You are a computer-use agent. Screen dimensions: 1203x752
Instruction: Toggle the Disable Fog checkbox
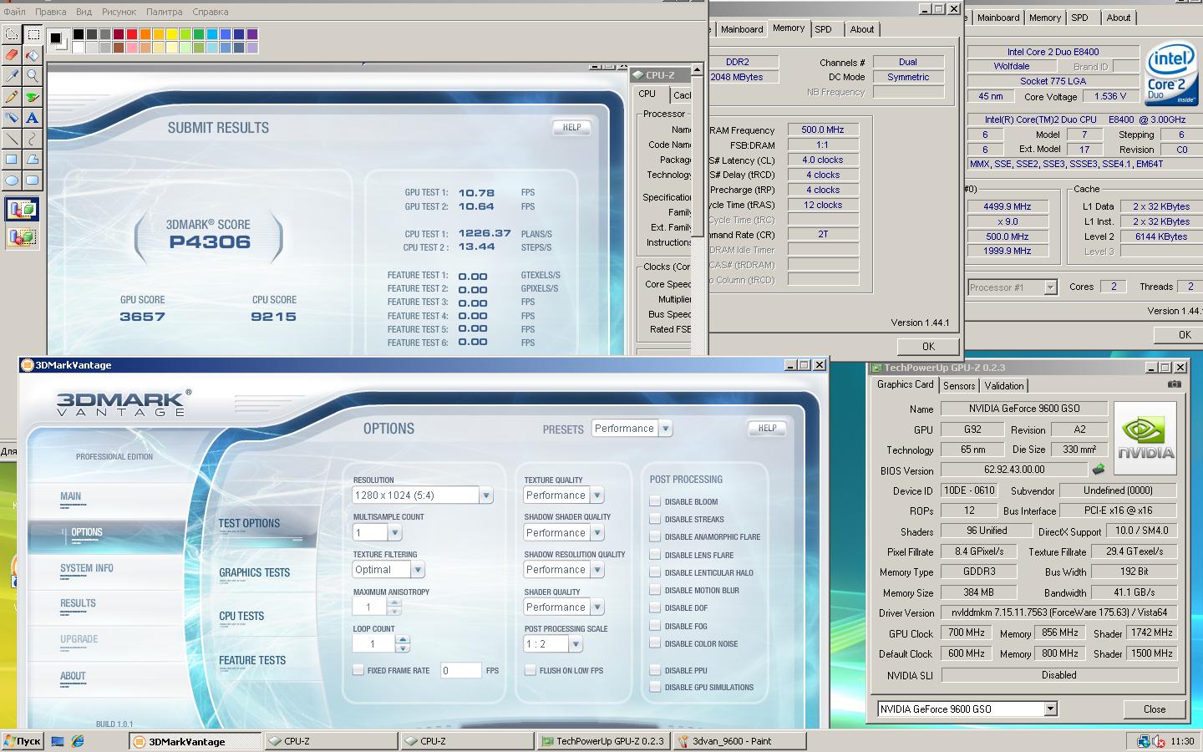pyautogui.click(x=655, y=626)
